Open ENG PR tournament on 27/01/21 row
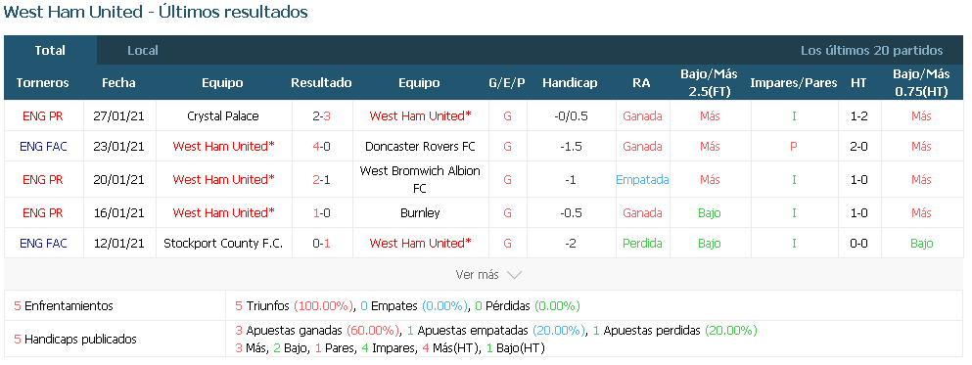Image resolution: width=972 pixels, height=365 pixels. [x=43, y=115]
